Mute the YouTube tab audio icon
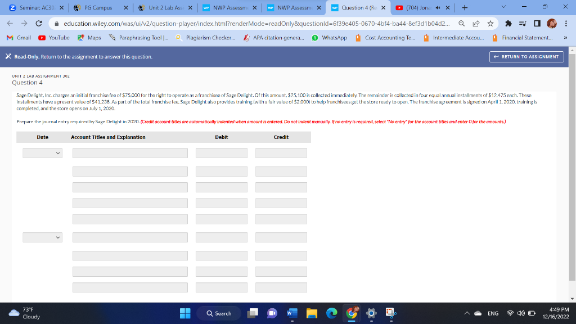The height and width of the screenshot is (324, 576). click(x=438, y=8)
